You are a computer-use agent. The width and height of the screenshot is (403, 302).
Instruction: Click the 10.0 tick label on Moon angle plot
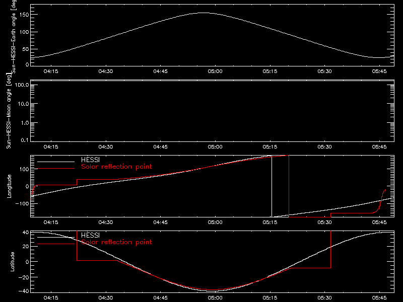23,104
